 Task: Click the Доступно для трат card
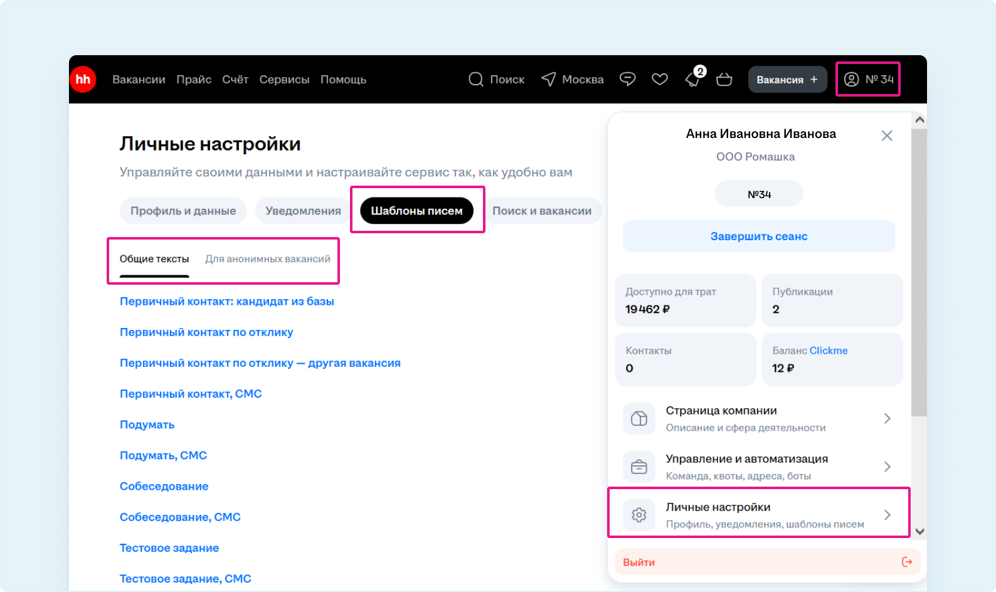pyautogui.click(x=686, y=300)
